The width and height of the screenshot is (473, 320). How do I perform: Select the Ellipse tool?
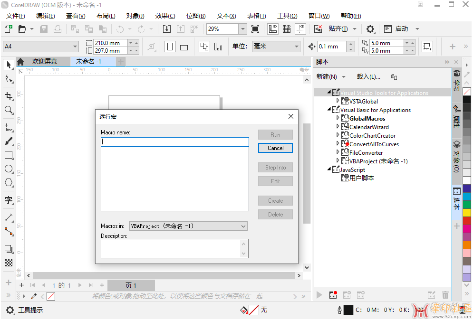click(x=9, y=169)
